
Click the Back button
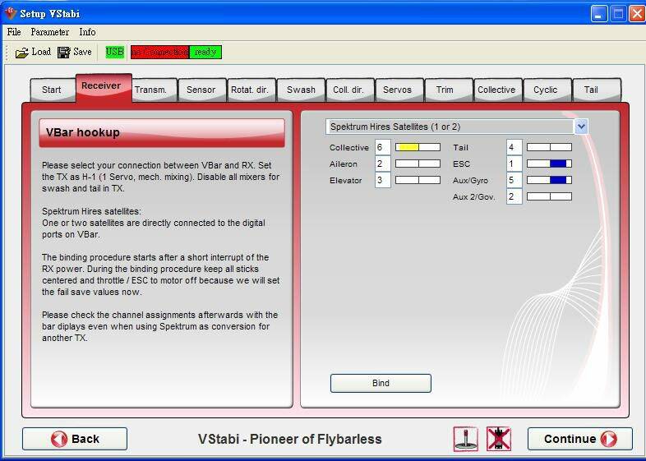[75, 439]
